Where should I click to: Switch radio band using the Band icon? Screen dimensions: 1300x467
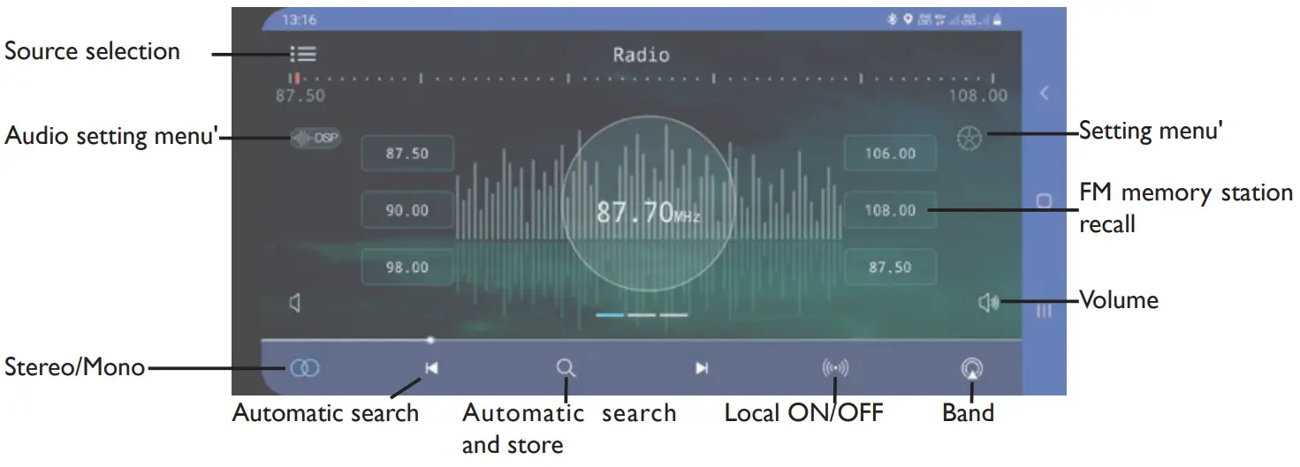pyautogui.click(x=972, y=368)
